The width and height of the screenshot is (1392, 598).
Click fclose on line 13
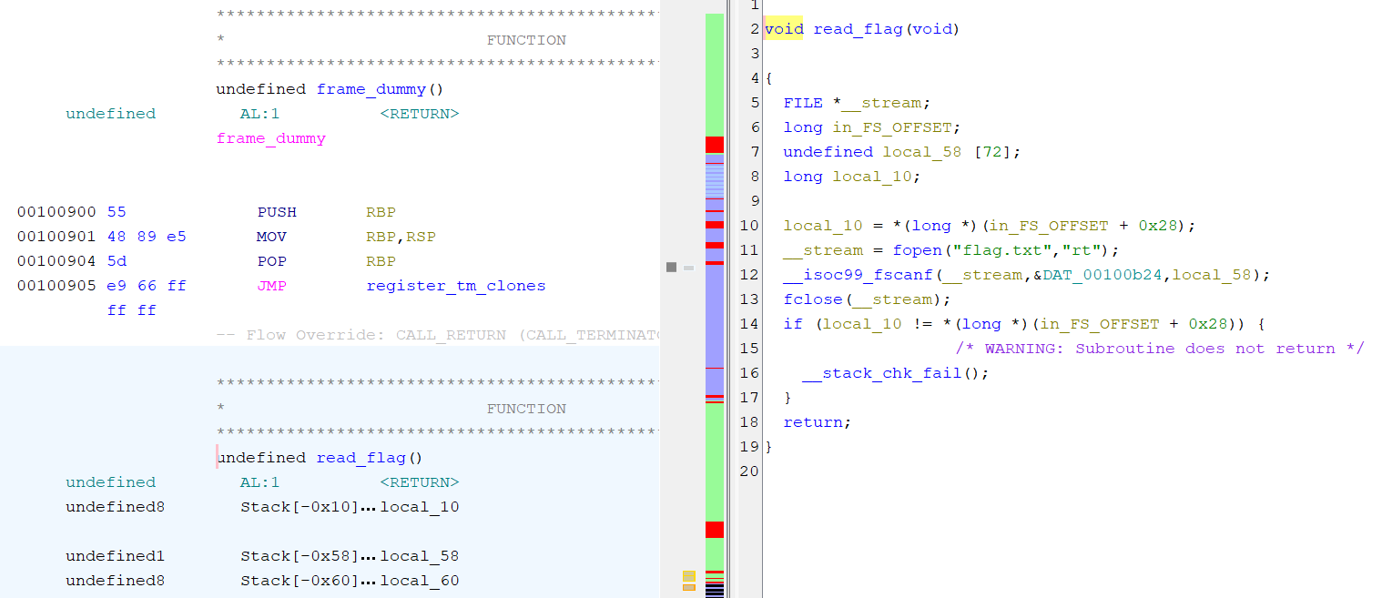pos(813,299)
